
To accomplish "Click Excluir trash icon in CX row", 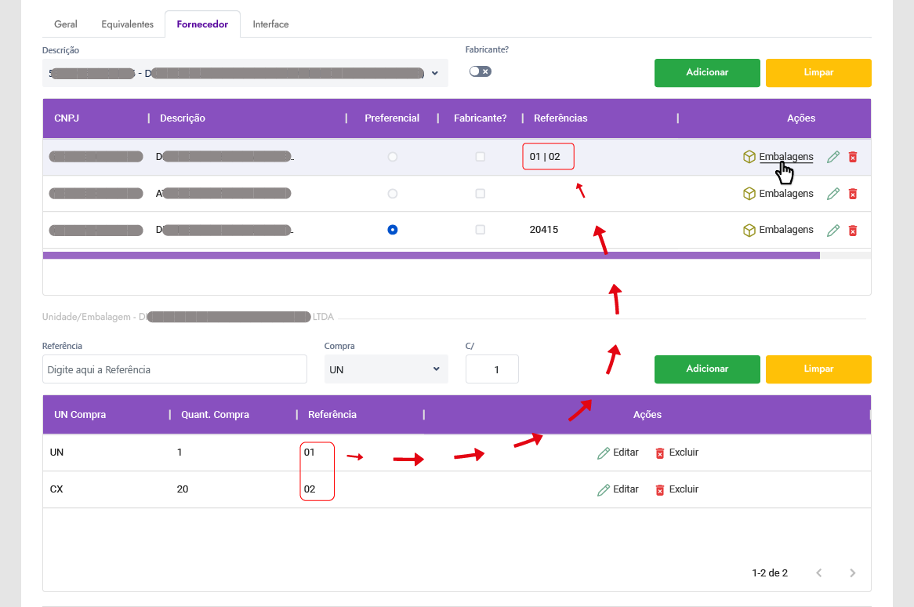I will coord(660,490).
